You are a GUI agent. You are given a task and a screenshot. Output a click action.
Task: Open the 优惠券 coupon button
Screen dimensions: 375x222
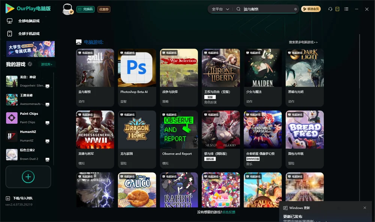[104, 9]
